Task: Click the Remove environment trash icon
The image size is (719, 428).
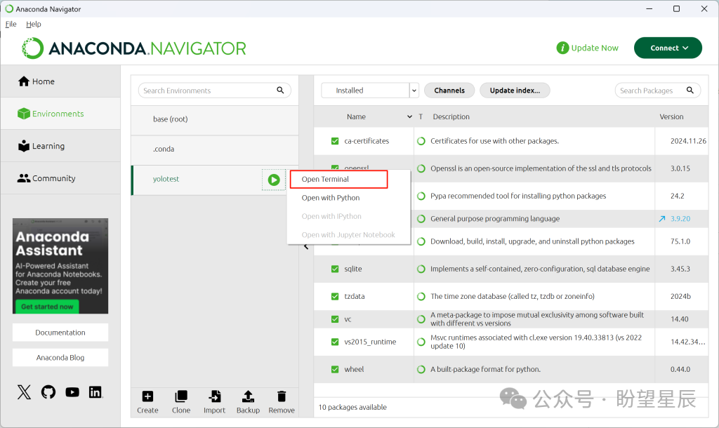Action: 282,396
